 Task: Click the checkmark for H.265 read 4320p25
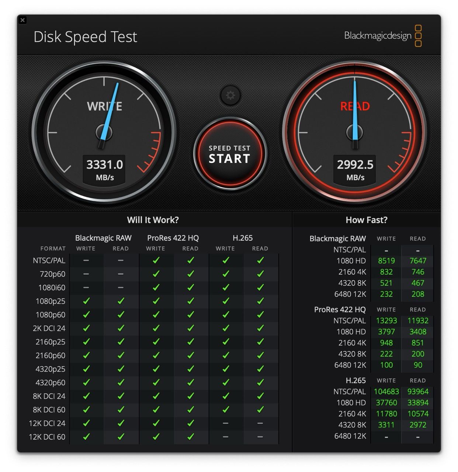click(x=260, y=369)
